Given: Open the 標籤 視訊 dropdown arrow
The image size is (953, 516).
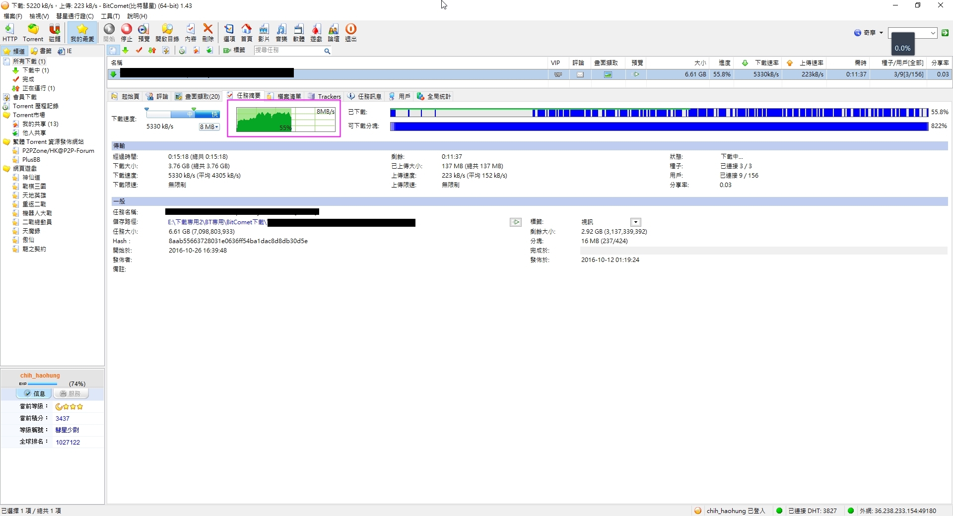Looking at the screenshot, I should pyautogui.click(x=636, y=222).
